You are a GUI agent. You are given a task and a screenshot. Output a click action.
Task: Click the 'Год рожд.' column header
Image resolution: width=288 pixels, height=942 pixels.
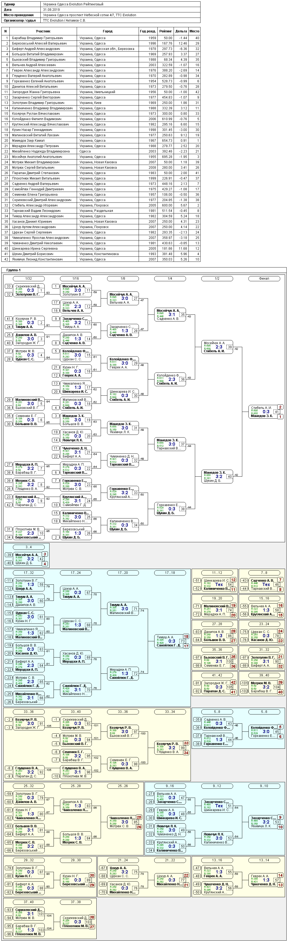[148, 32]
